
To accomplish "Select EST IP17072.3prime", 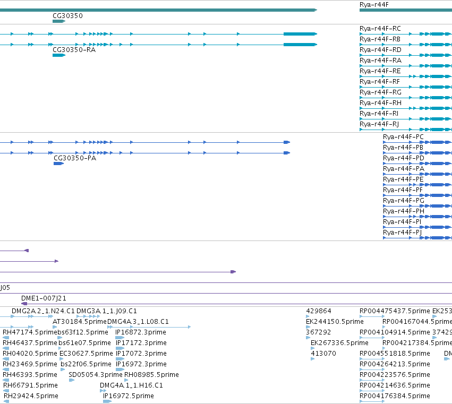I will (141, 354).
